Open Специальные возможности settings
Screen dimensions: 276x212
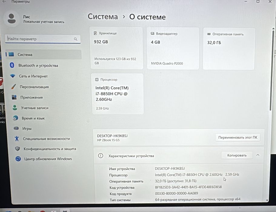46,139
